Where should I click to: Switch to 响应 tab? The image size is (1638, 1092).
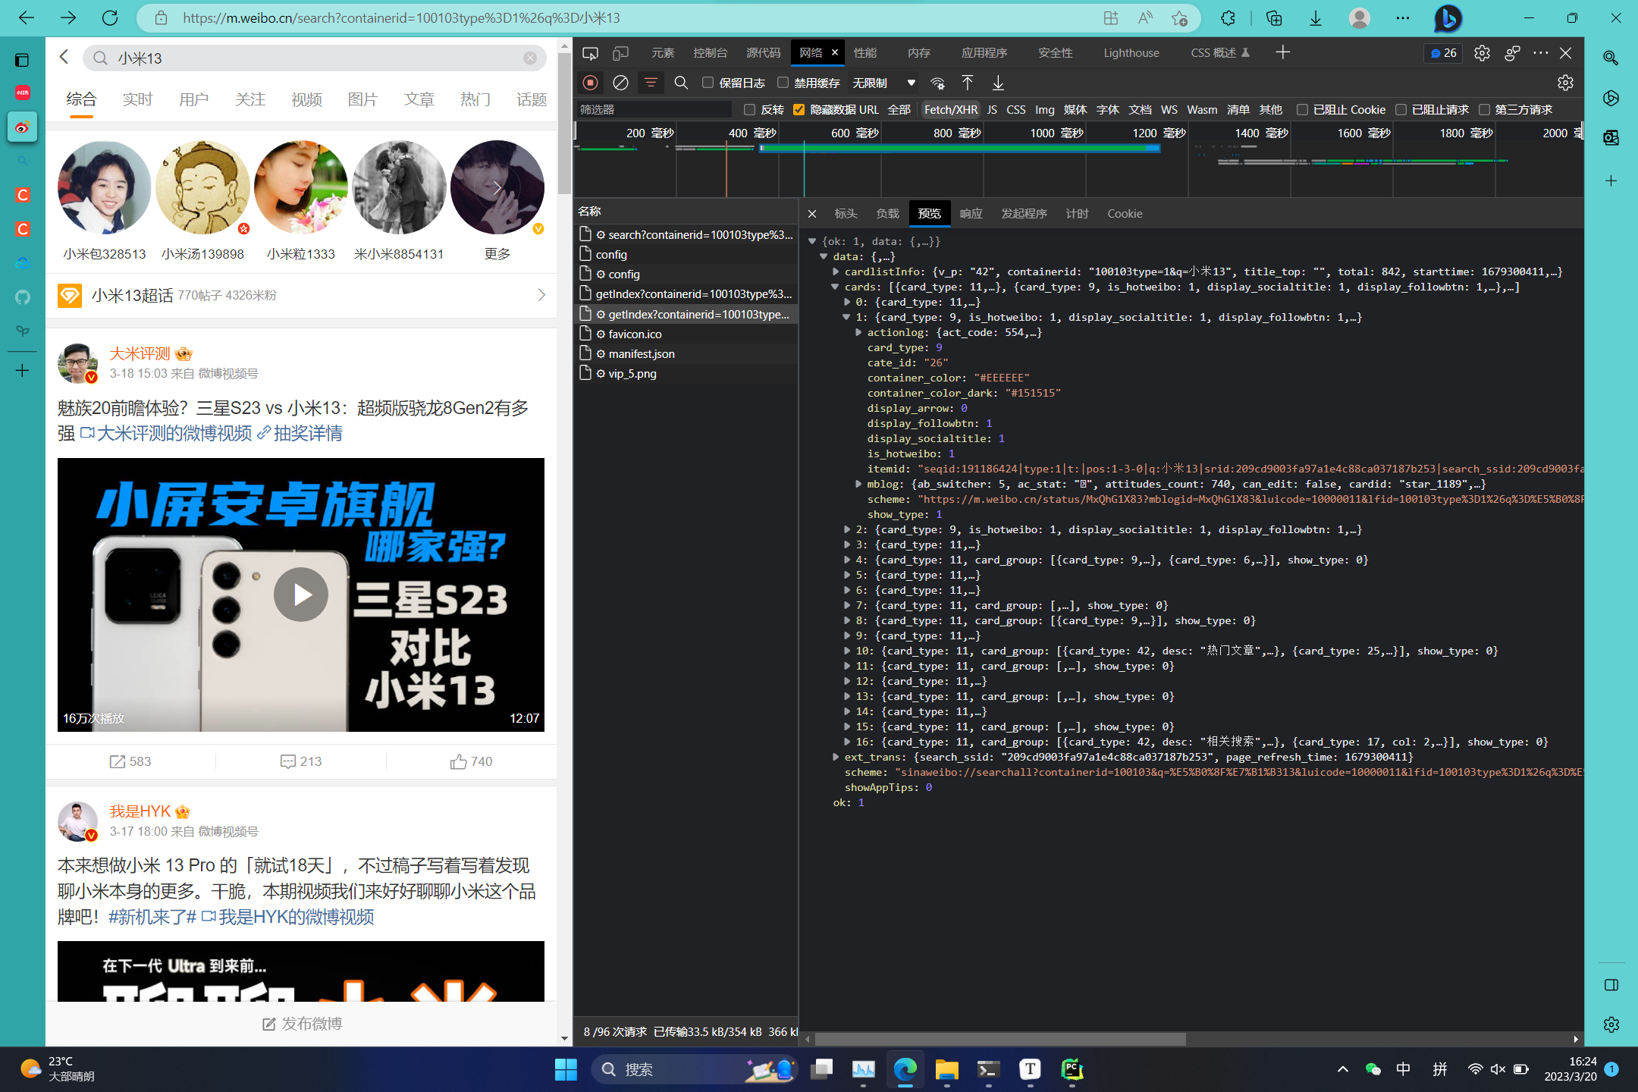click(x=971, y=214)
